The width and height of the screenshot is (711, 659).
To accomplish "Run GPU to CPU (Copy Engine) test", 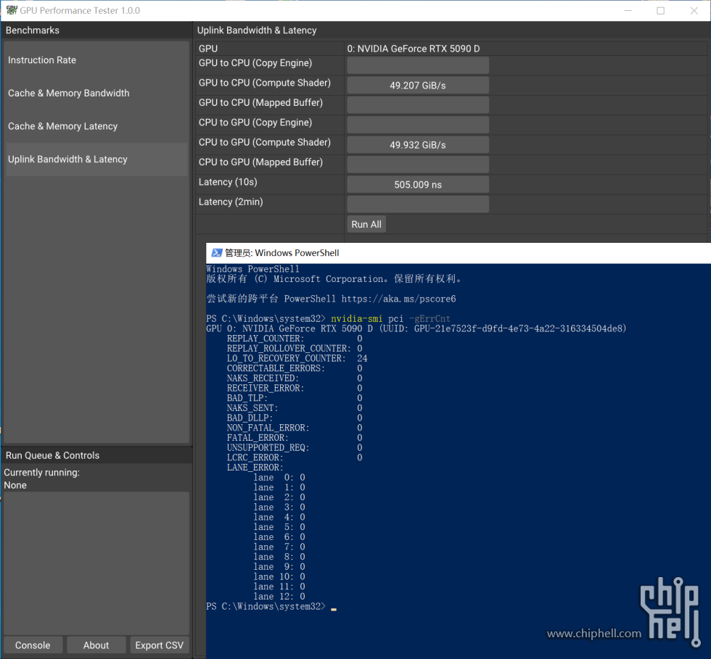I will pyautogui.click(x=418, y=65).
